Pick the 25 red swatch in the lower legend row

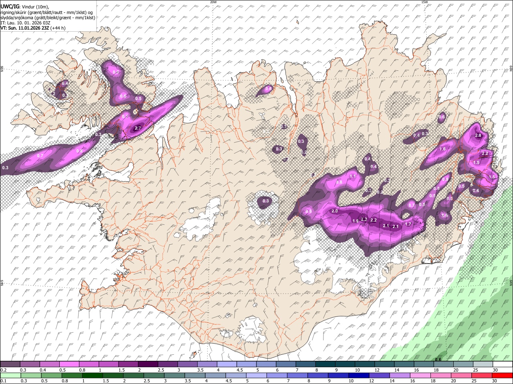(482, 375)
